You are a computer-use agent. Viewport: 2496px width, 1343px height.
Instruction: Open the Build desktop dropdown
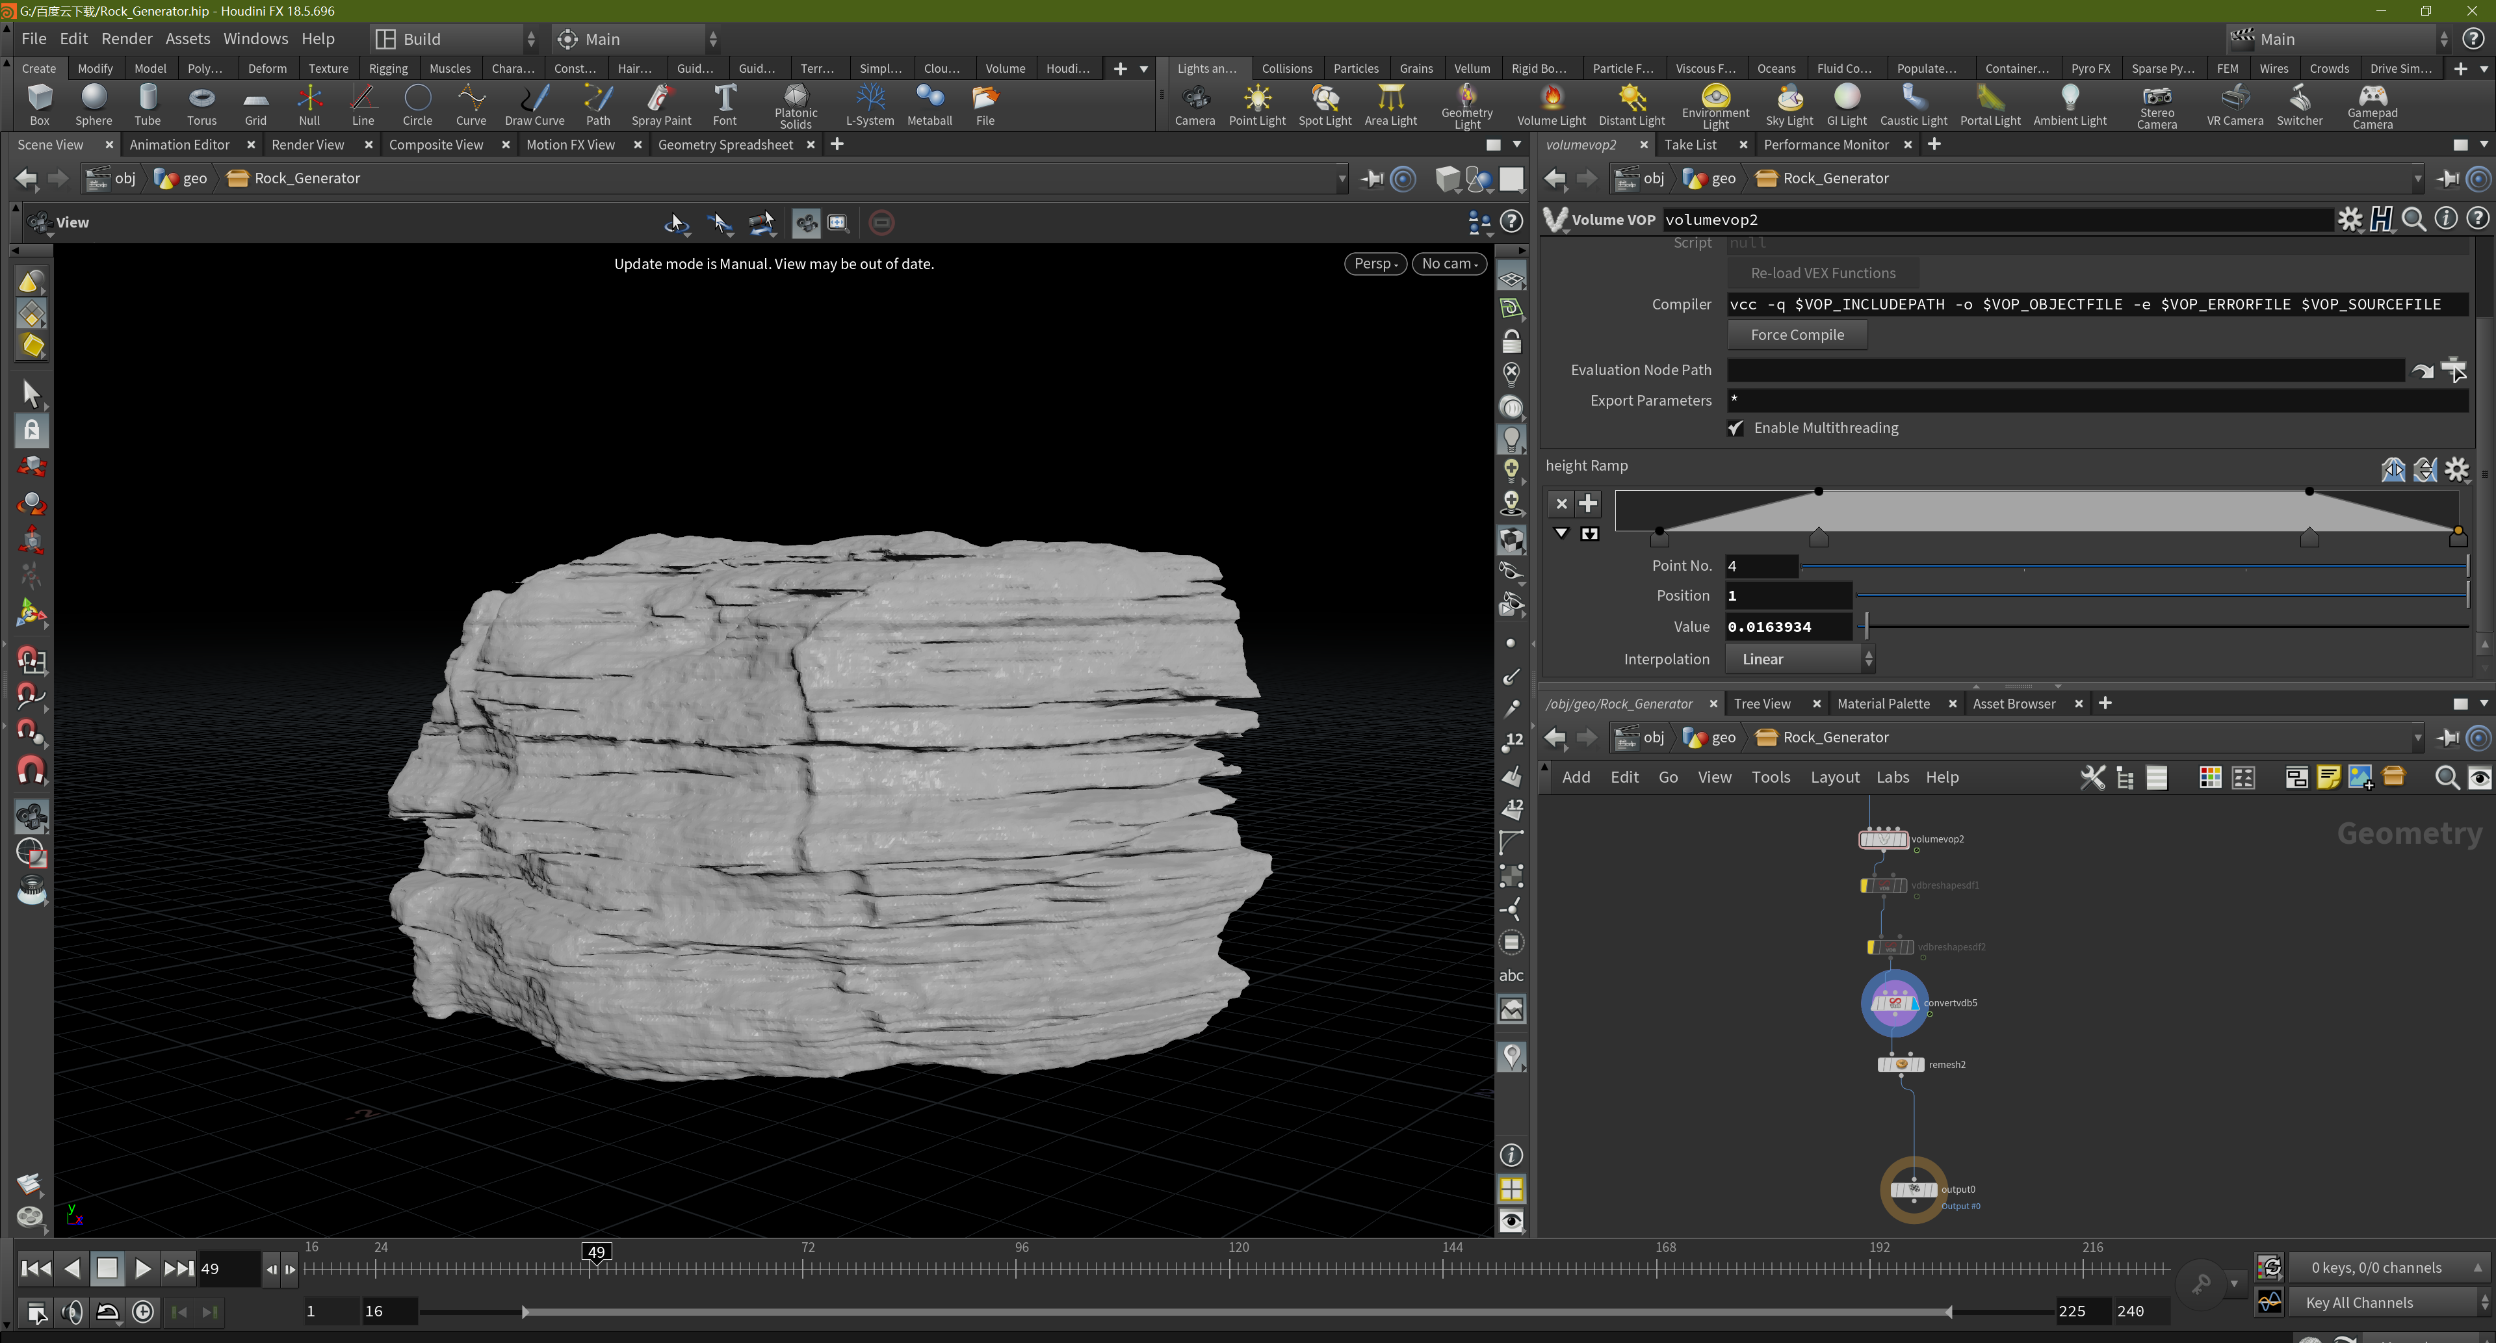[454, 39]
